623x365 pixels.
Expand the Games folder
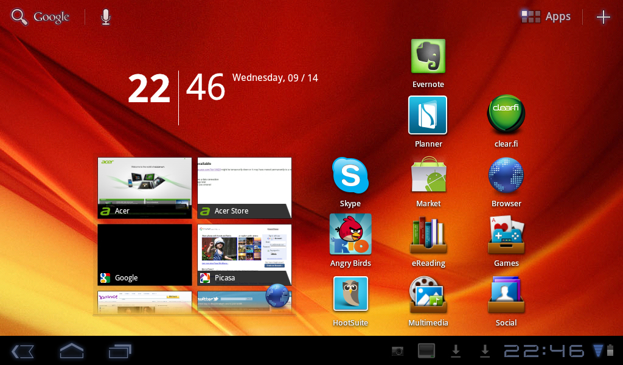(506, 234)
